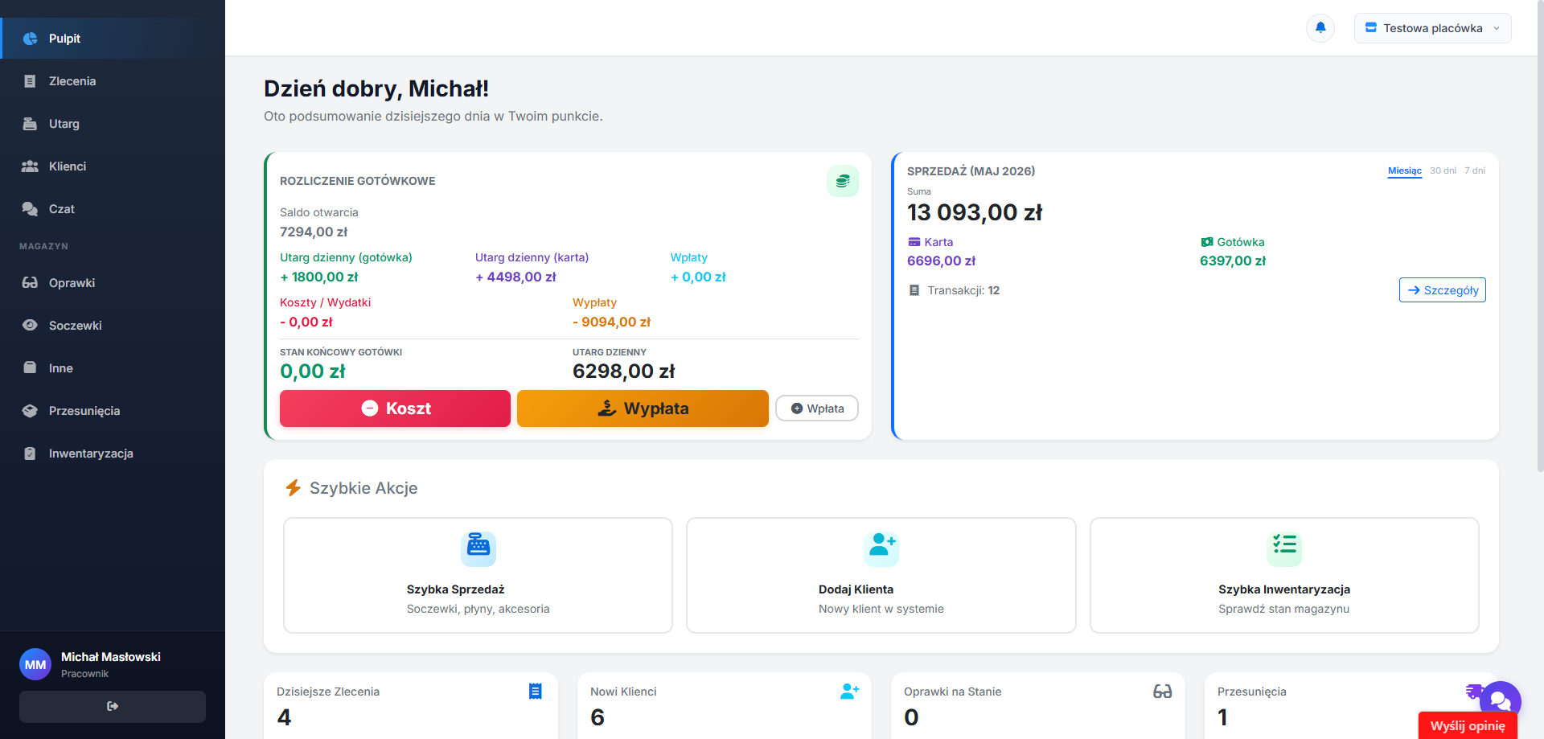Click the Pulpit pie chart icon
The height and width of the screenshot is (739, 1544).
[30, 39]
